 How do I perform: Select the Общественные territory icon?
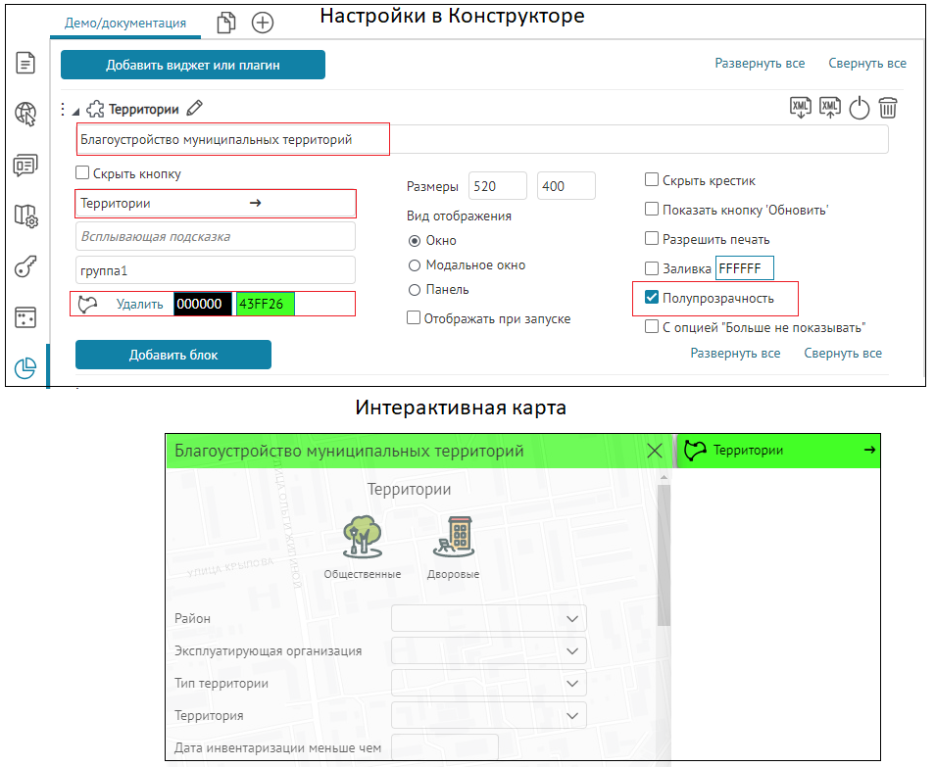[362, 540]
